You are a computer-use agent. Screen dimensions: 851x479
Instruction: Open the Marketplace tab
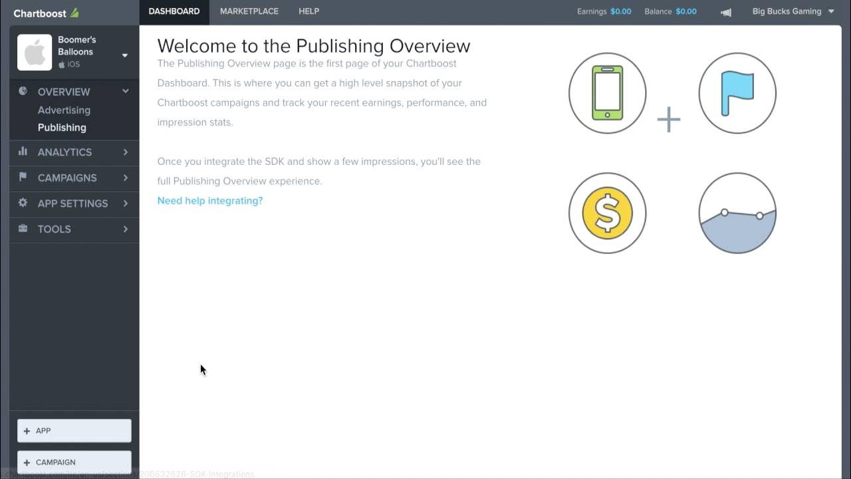click(x=249, y=11)
